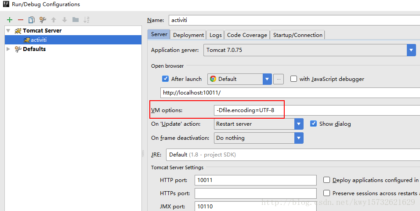This screenshot has height=211, width=420.
Task: Copy the selected configuration
Action: coord(32,20)
